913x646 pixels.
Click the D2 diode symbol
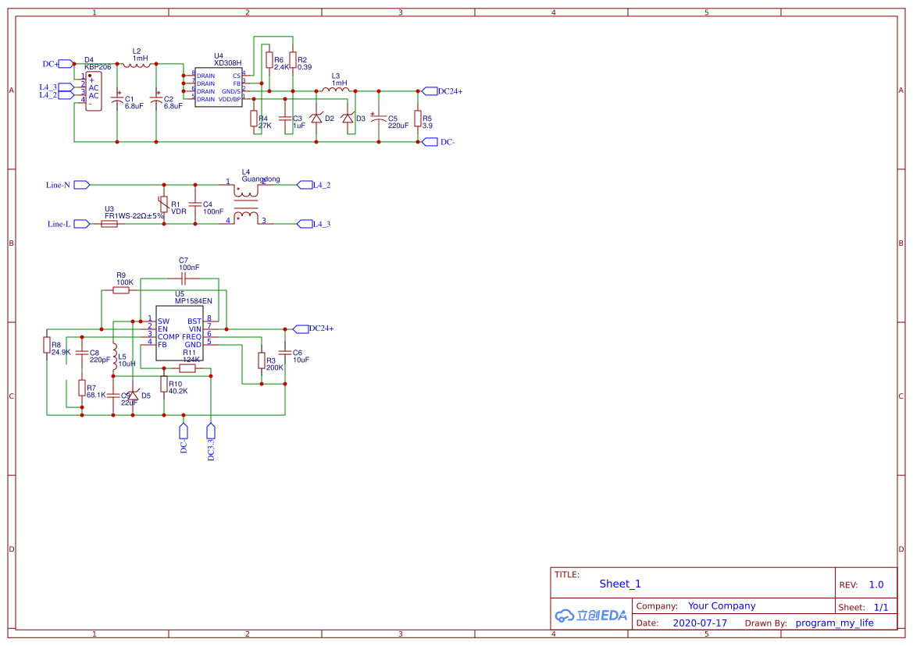(316, 119)
